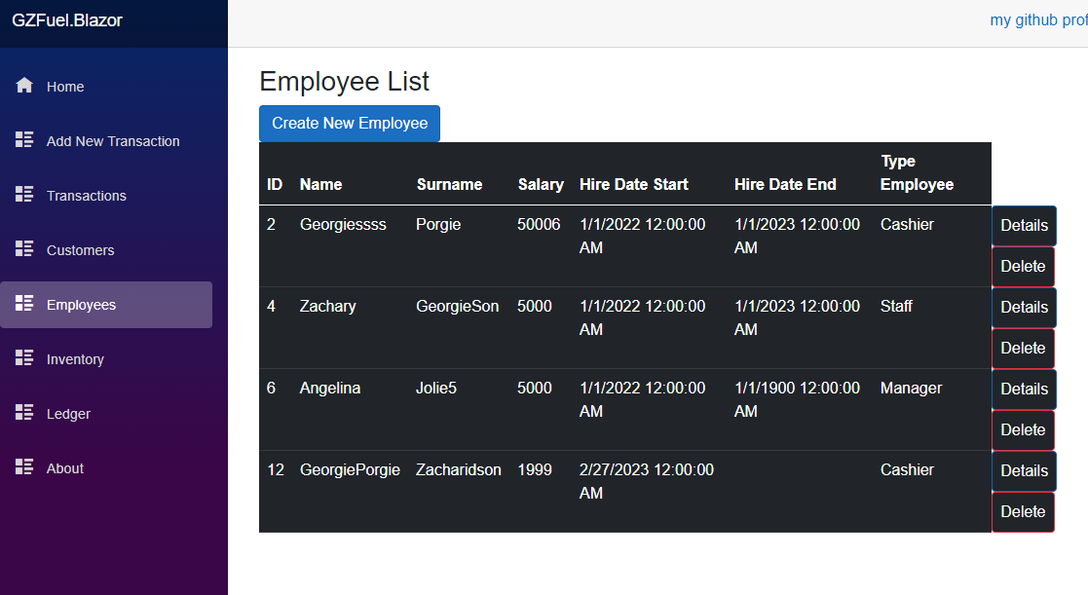This screenshot has height=595, width=1088.
Task: Click the About list icon
Action: pyautogui.click(x=24, y=466)
